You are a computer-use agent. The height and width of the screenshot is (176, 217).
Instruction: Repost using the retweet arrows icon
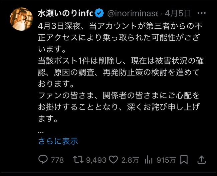(78, 159)
